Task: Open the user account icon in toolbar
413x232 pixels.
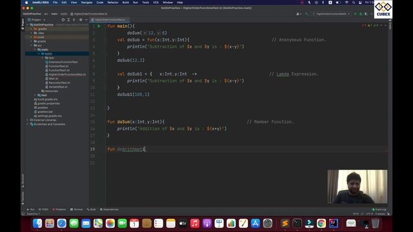Action: coord(299,14)
